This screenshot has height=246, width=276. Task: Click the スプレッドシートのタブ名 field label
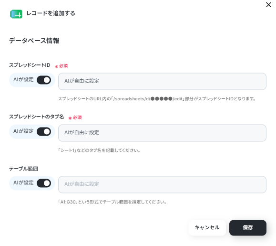point(36,117)
